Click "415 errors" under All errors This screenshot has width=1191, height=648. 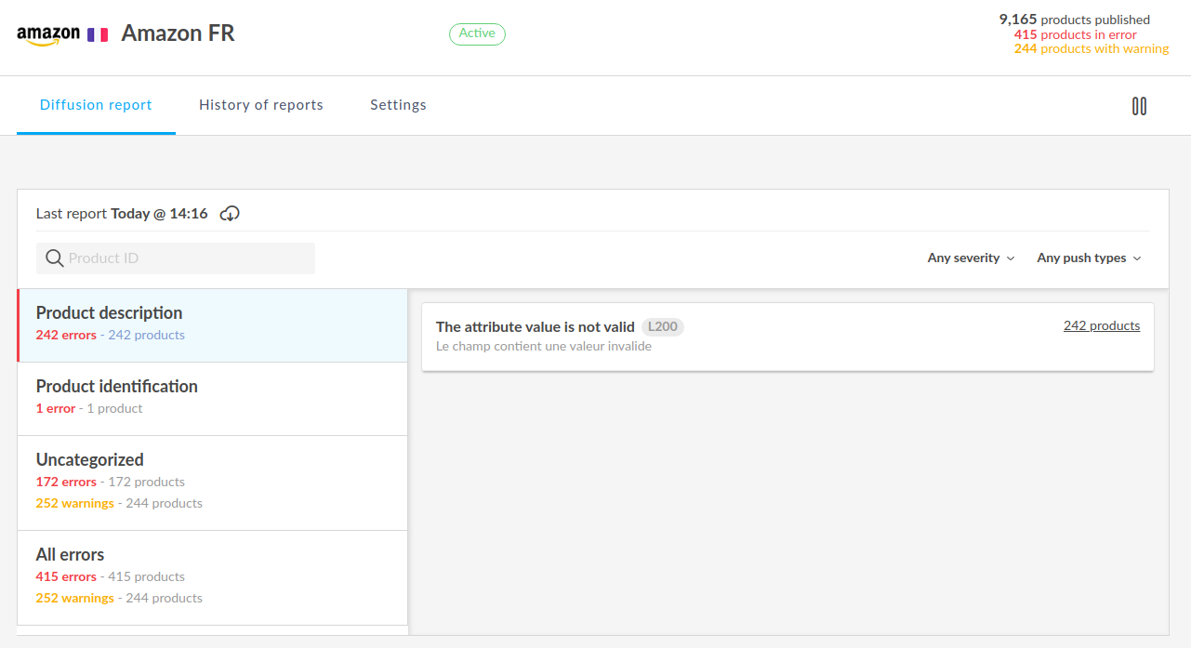tap(66, 577)
